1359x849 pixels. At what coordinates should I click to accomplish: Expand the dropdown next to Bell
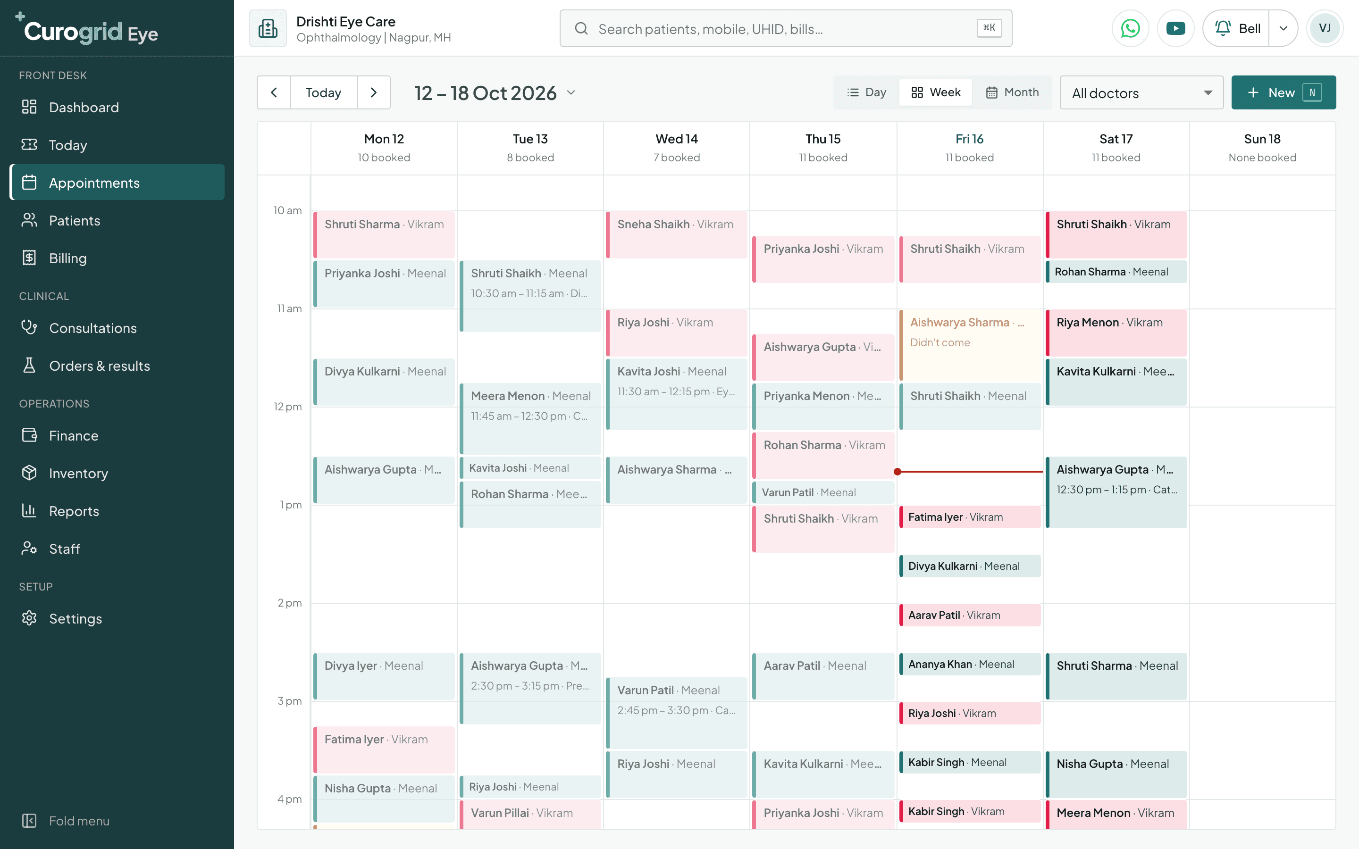tap(1283, 28)
